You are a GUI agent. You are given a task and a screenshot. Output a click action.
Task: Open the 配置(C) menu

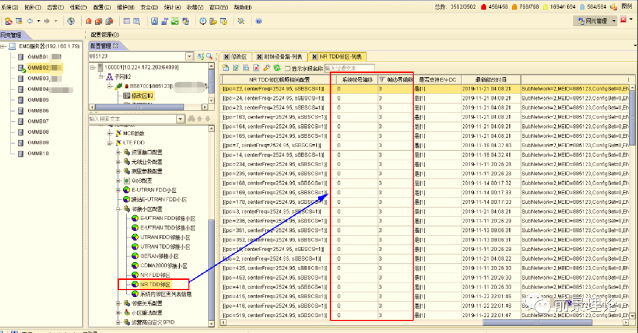pos(102,7)
